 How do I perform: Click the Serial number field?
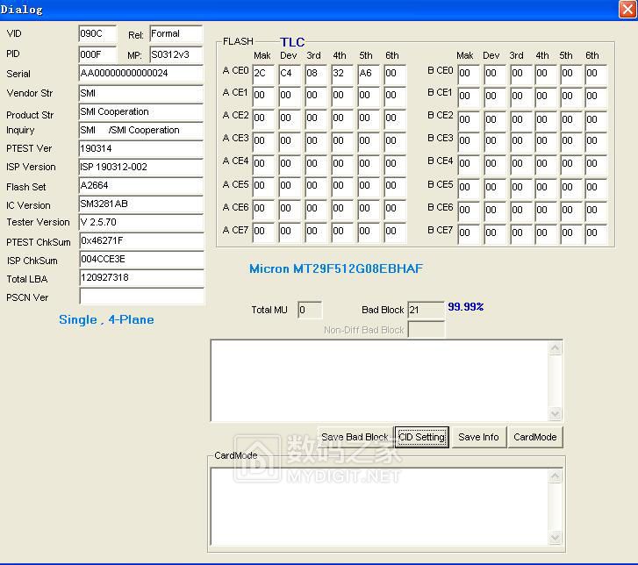coord(140,74)
